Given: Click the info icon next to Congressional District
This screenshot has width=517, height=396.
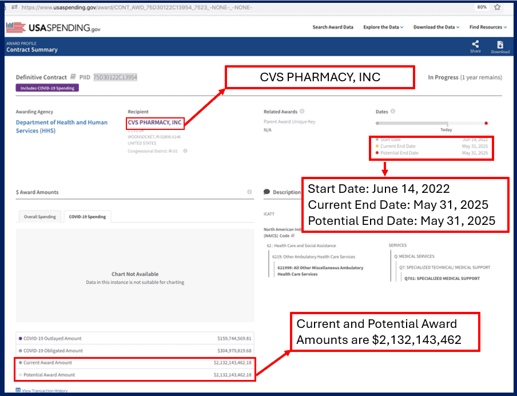Looking at the screenshot, I should tap(185, 151).
